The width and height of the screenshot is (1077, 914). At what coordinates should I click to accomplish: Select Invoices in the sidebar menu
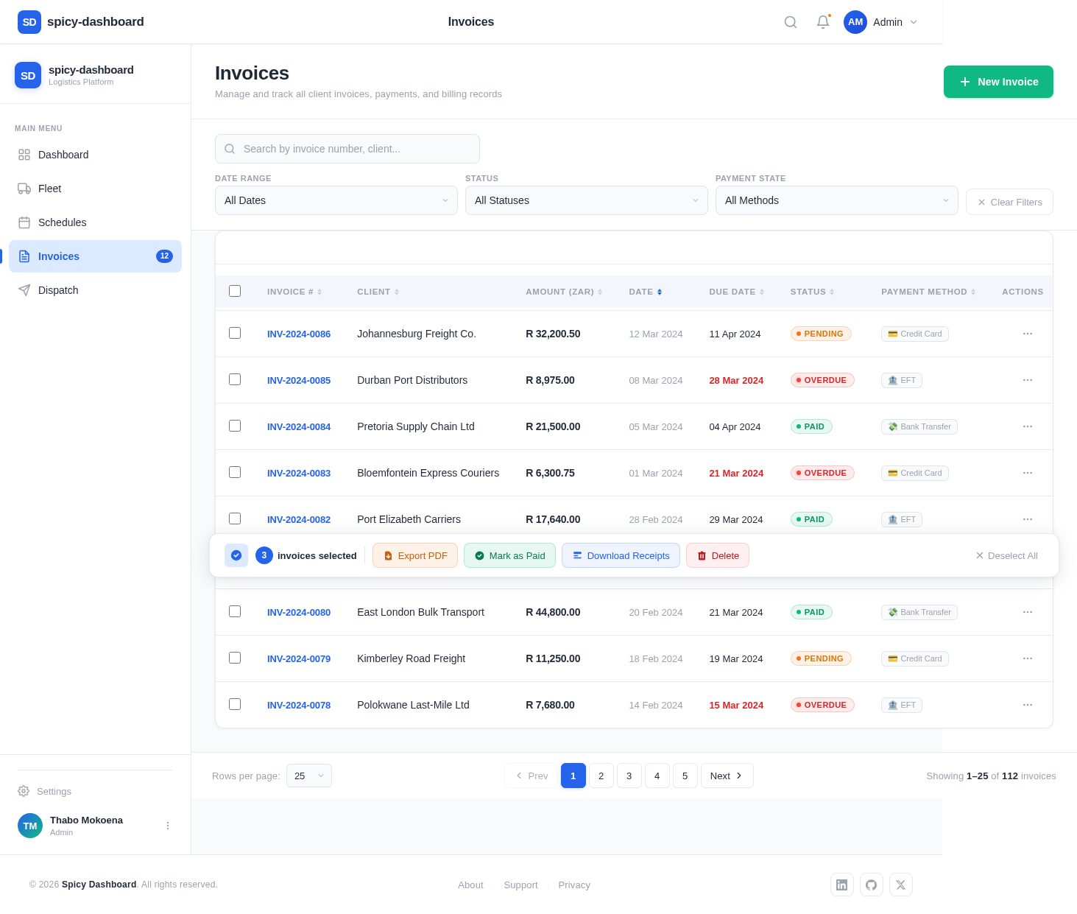[x=59, y=256]
